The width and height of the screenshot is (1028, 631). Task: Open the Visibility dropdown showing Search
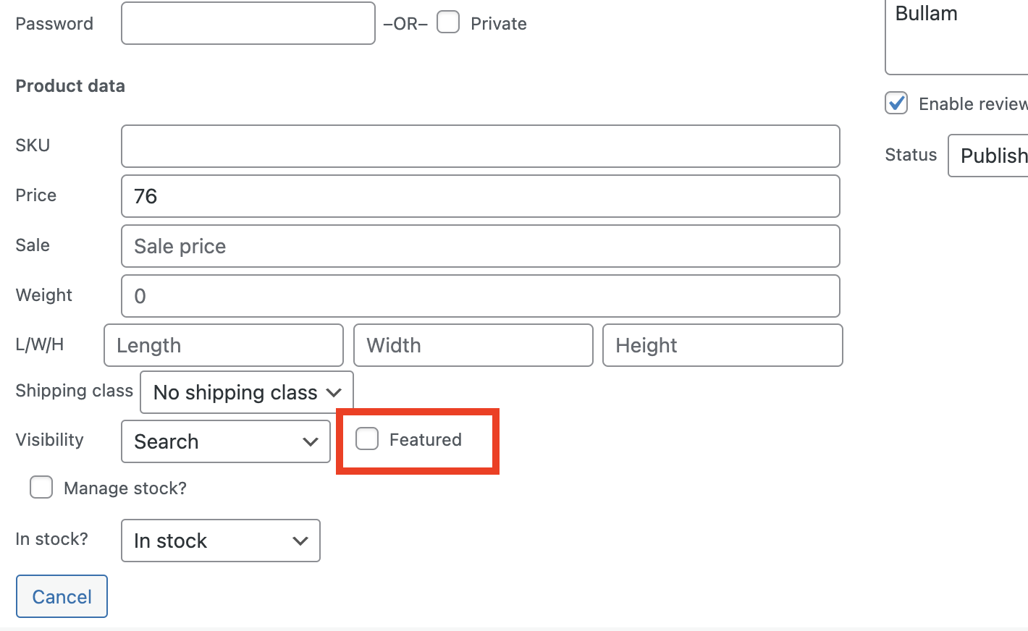click(x=225, y=441)
